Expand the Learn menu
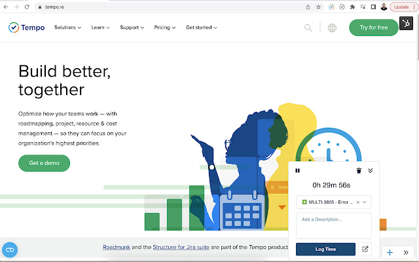Image resolution: width=419 pixels, height=262 pixels. coord(100,28)
